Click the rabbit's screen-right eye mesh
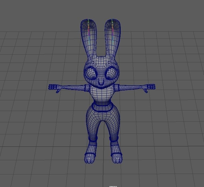Viewport: 204px width, 187px height. 112,73
